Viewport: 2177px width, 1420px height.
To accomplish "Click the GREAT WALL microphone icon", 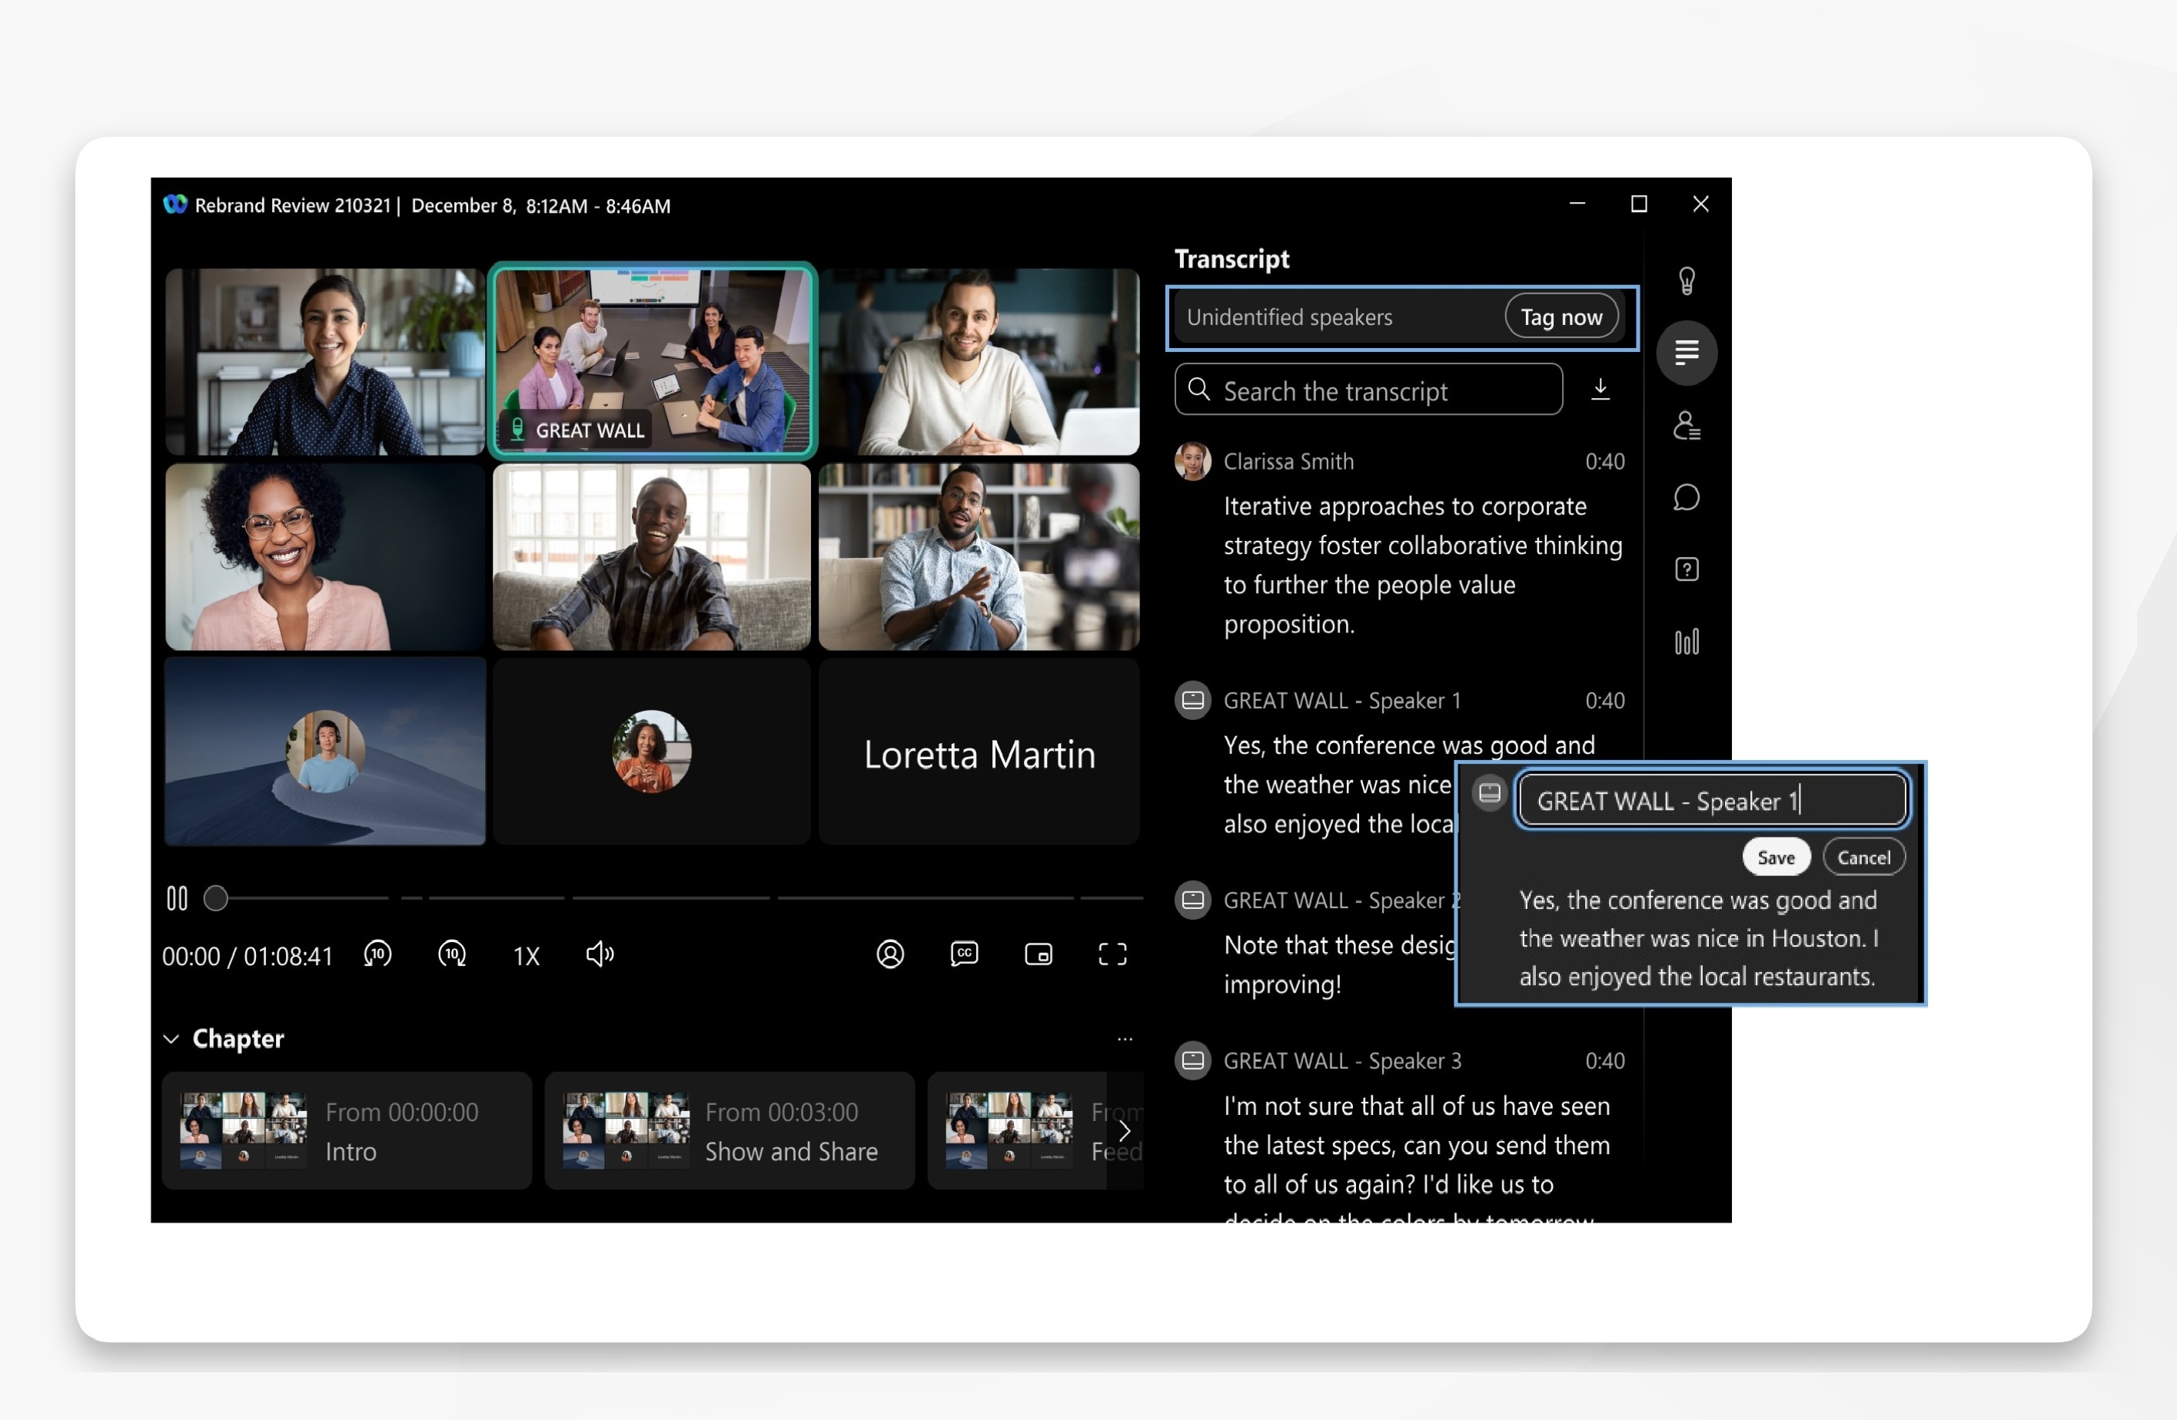I will pyautogui.click(x=517, y=430).
